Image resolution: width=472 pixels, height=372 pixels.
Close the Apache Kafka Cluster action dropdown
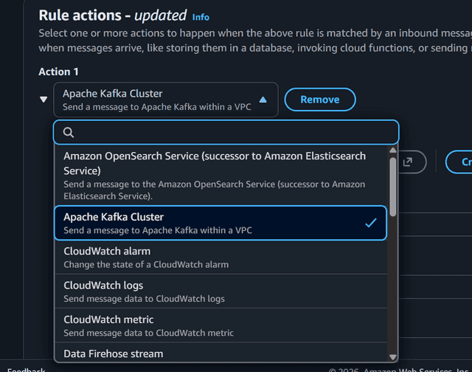(165, 100)
